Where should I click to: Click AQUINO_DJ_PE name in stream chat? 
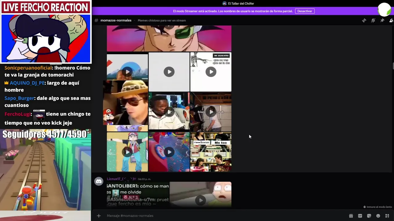[27, 83]
